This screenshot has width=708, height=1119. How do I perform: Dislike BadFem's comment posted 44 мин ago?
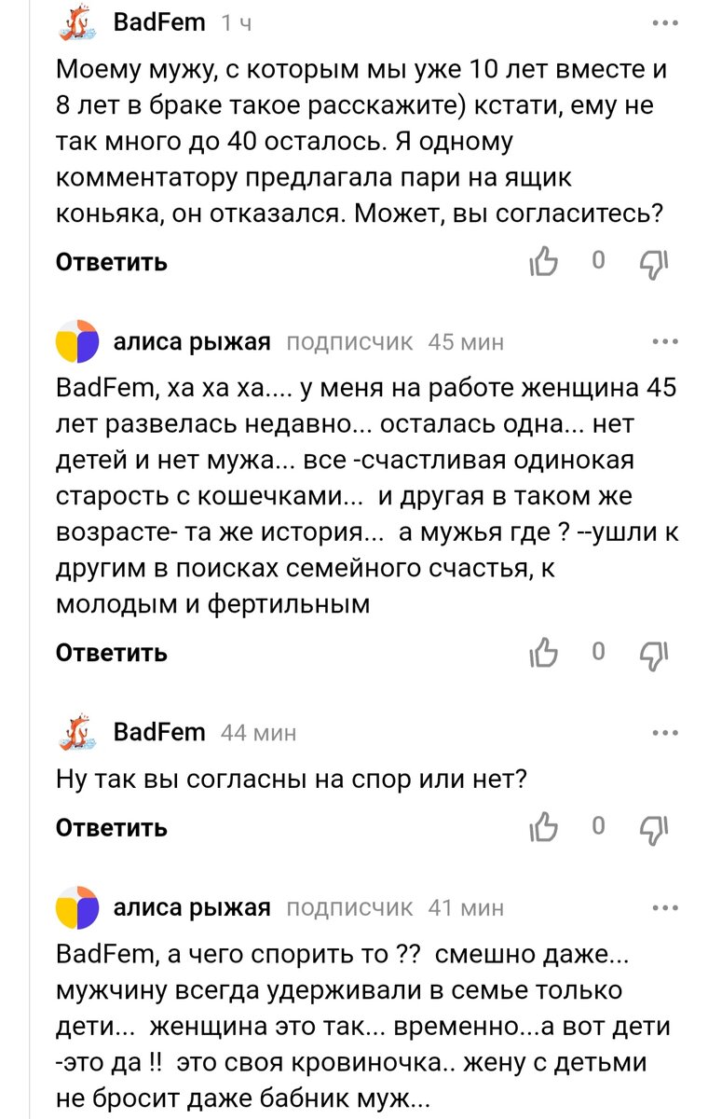[x=653, y=827]
